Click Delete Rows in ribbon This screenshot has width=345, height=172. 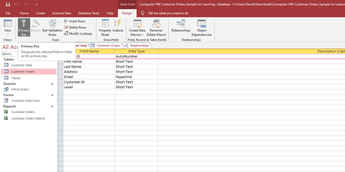pyautogui.click(x=75, y=28)
